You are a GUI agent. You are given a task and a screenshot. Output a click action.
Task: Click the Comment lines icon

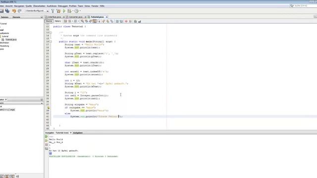coord(135,21)
